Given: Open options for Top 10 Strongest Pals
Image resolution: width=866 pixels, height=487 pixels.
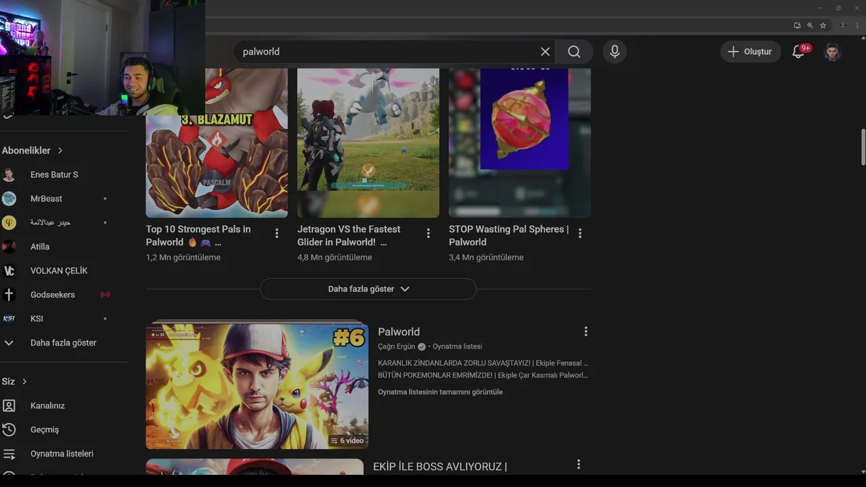Looking at the screenshot, I should pos(277,233).
